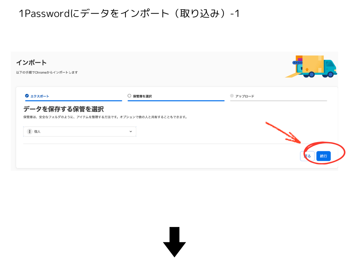Click the blue 続行 button

click(323, 156)
